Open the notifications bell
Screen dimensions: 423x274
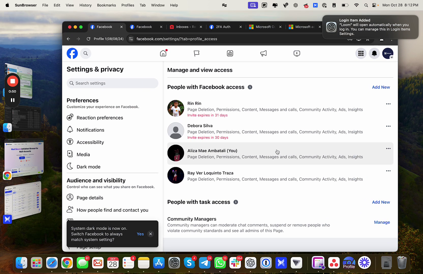click(x=374, y=53)
